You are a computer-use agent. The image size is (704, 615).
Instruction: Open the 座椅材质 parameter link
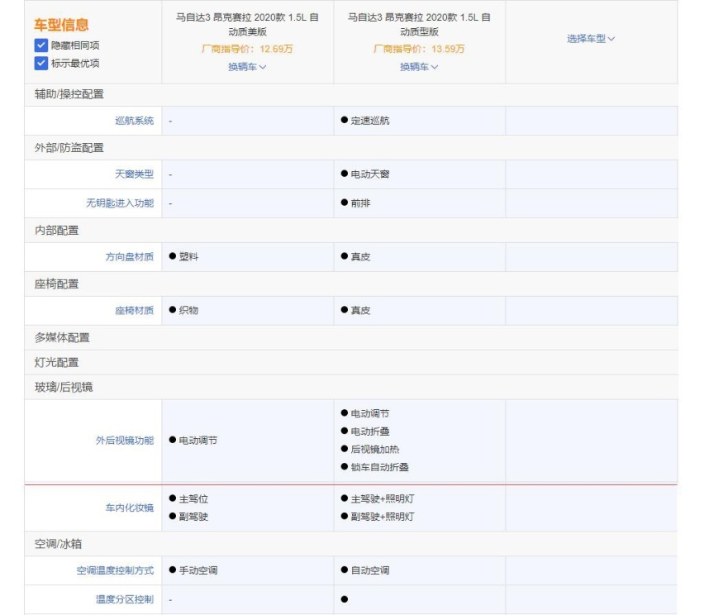pos(134,311)
